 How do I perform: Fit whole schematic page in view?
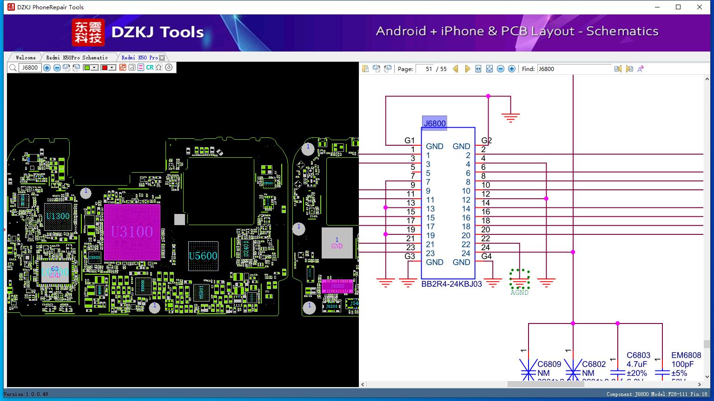pos(489,69)
